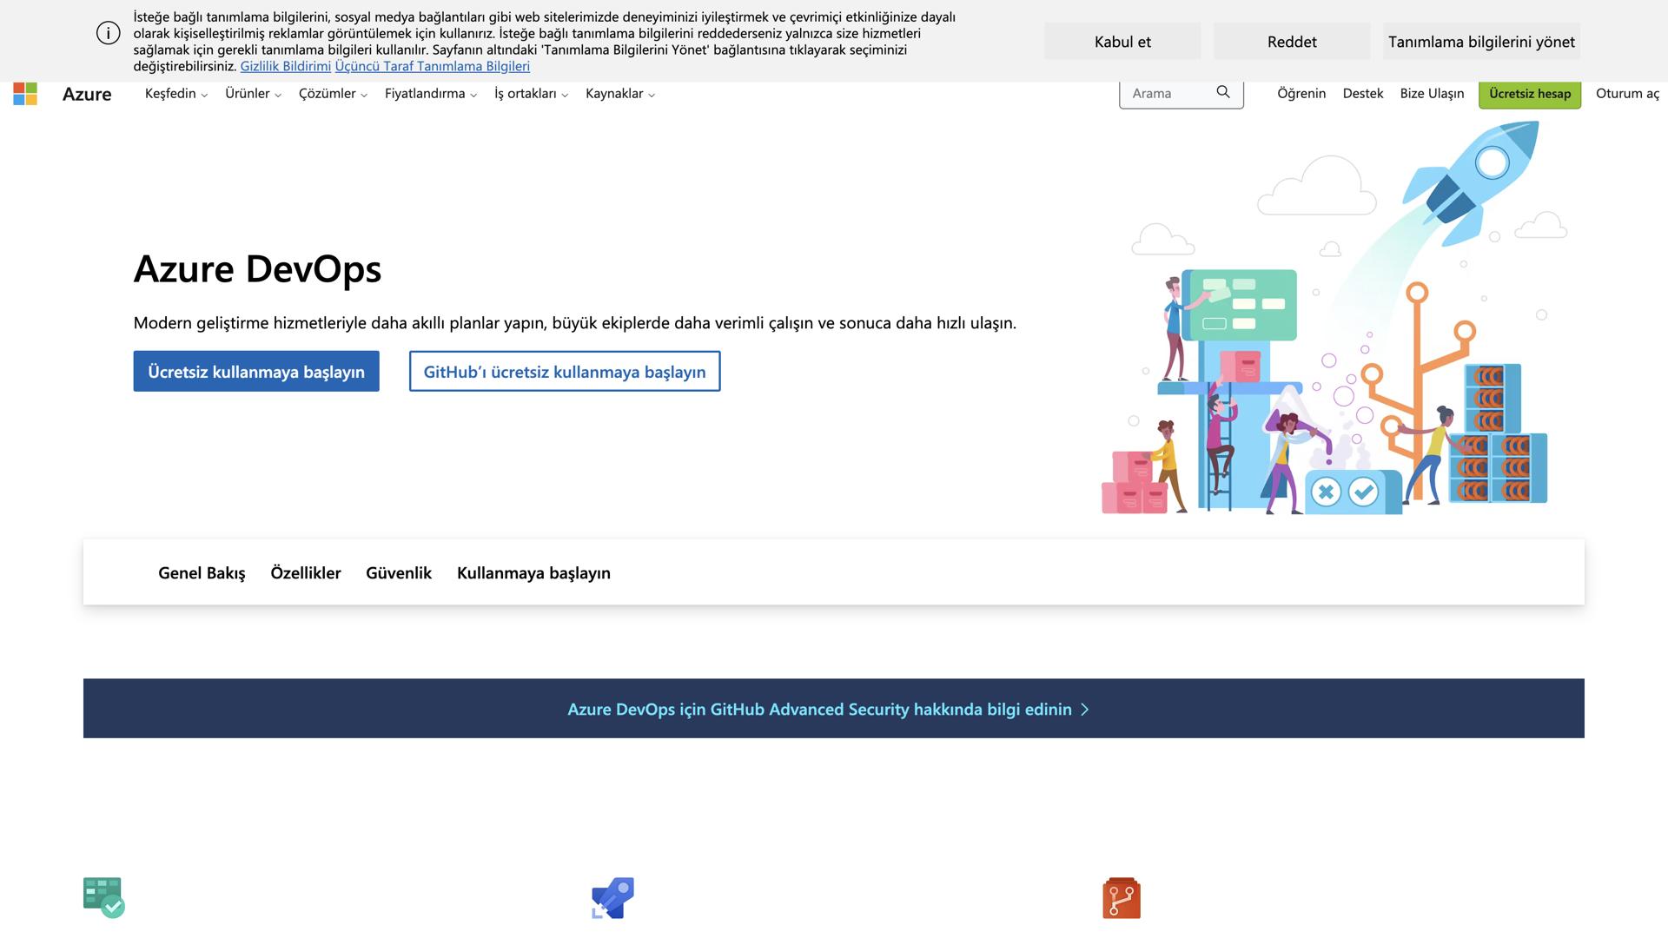Click Tanımlama bilgilerini yönet

click(x=1481, y=41)
